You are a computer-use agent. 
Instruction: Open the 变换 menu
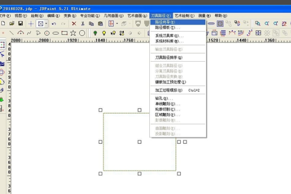(x=70, y=16)
